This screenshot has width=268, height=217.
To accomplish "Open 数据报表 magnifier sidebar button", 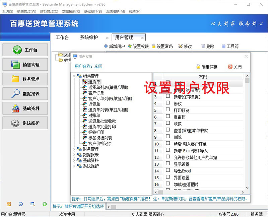I will 25,94.
